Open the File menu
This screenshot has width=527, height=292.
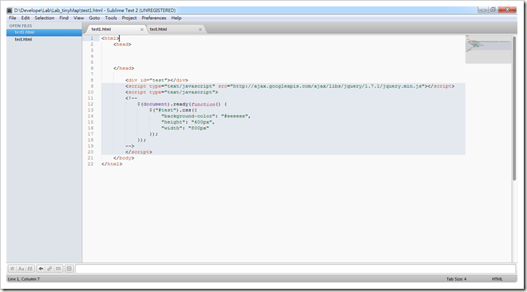click(13, 18)
